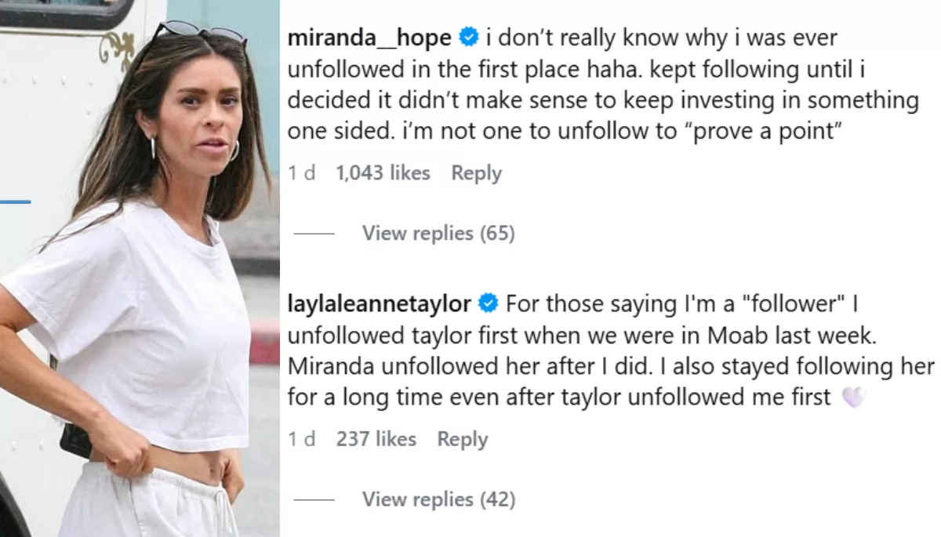Click the dash line before View replies (65)

coord(314,234)
